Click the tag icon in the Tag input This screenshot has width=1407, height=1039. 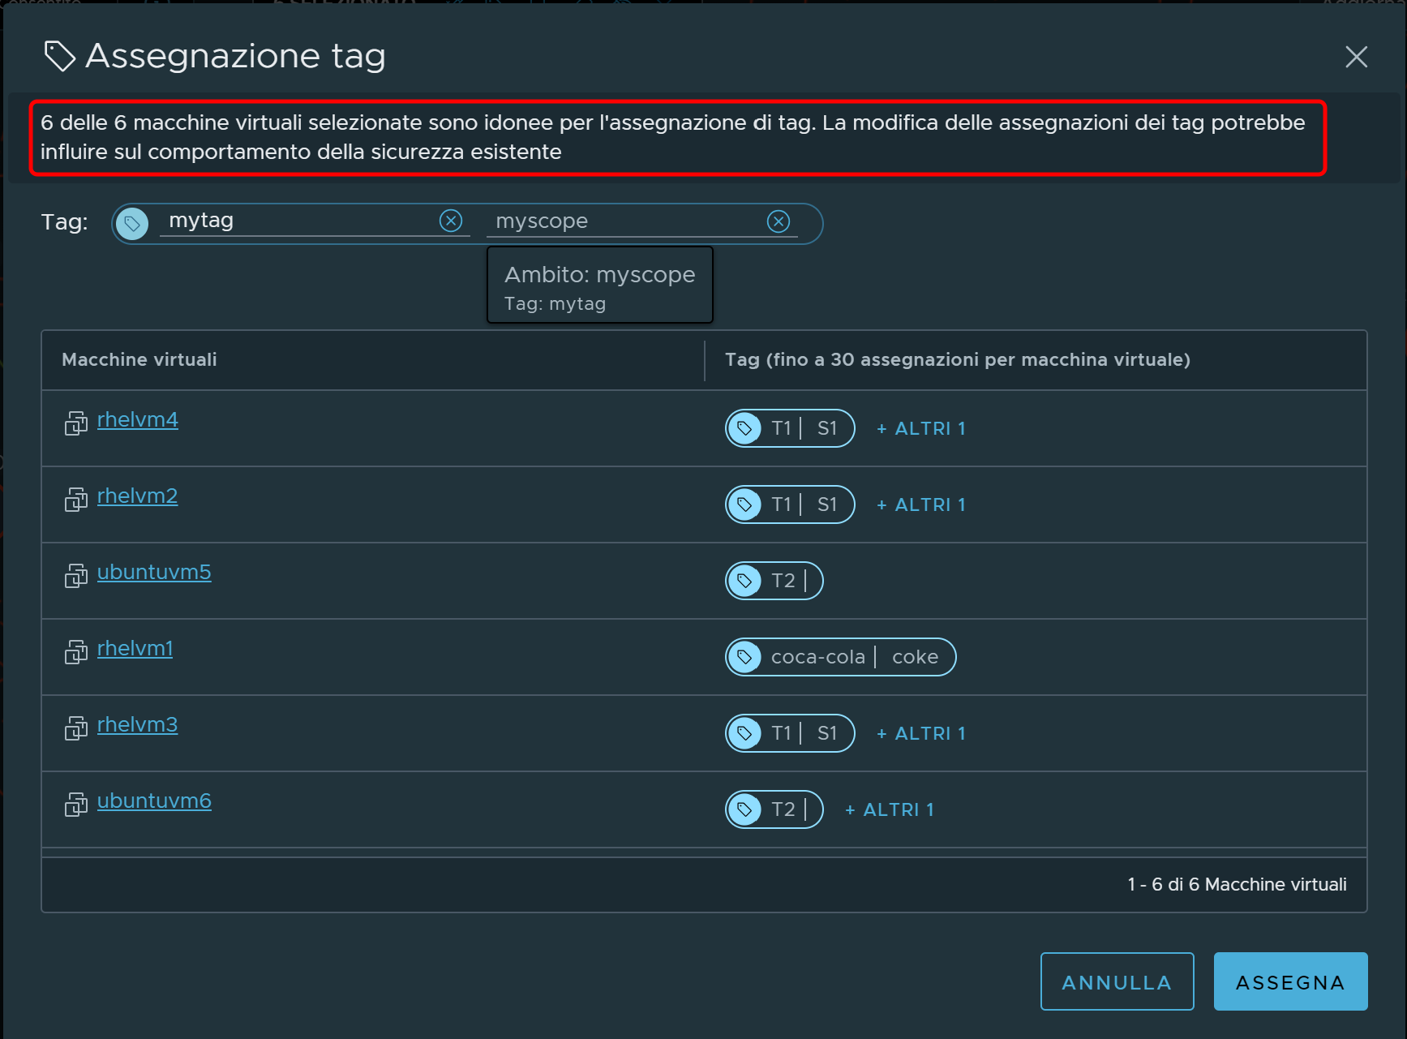click(132, 223)
